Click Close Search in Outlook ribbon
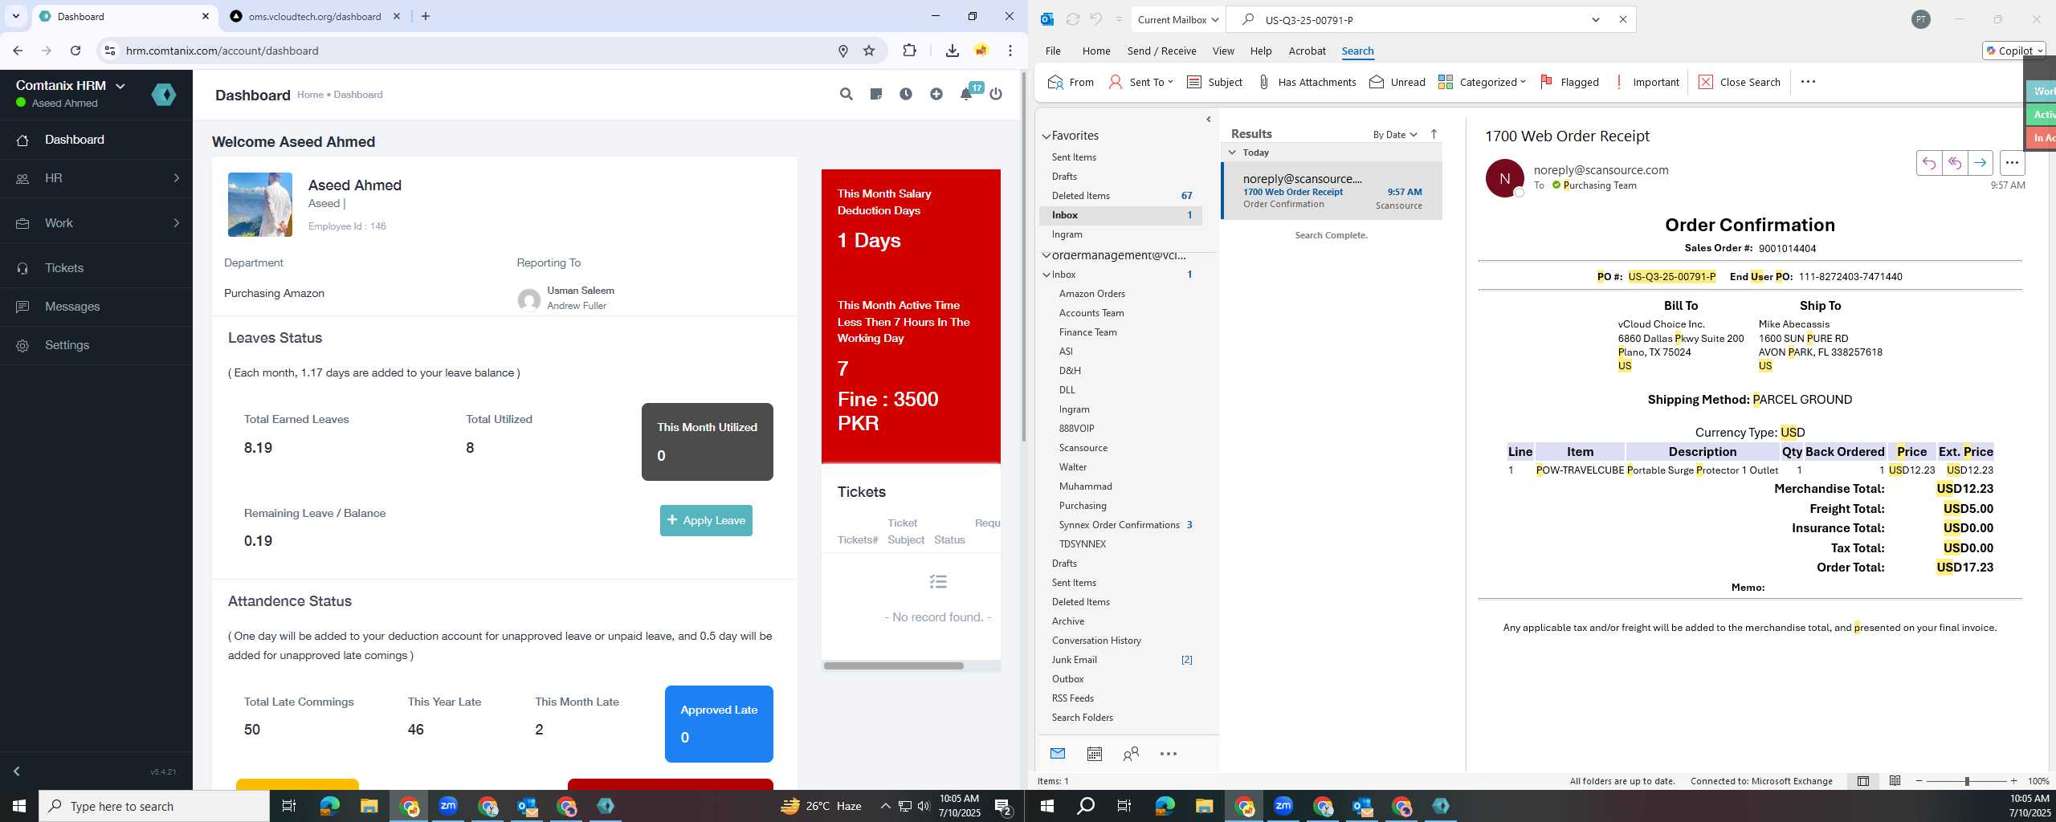Image resolution: width=2056 pixels, height=822 pixels. click(1739, 82)
